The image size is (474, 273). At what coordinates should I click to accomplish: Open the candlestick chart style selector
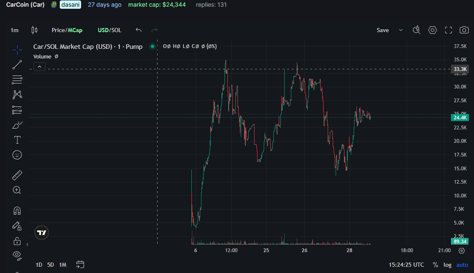coord(34,30)
